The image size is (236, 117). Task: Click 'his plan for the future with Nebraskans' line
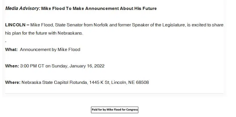pyautogui.click(x=44, y=33)
